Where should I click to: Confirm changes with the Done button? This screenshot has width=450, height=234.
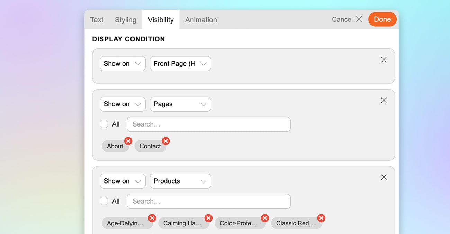tap(382, 19)
